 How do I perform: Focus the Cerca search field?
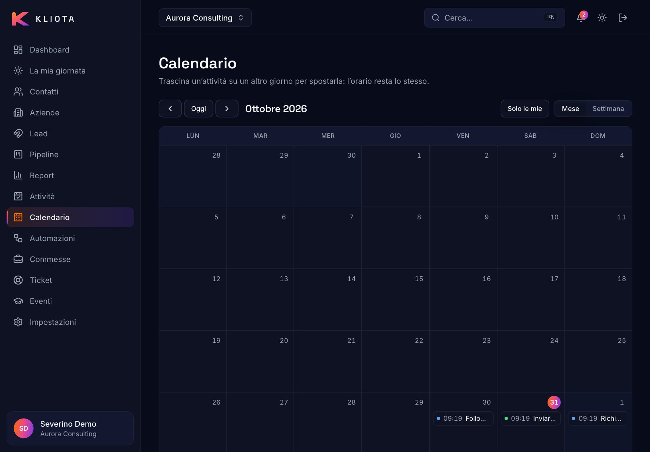click(494, 18)
